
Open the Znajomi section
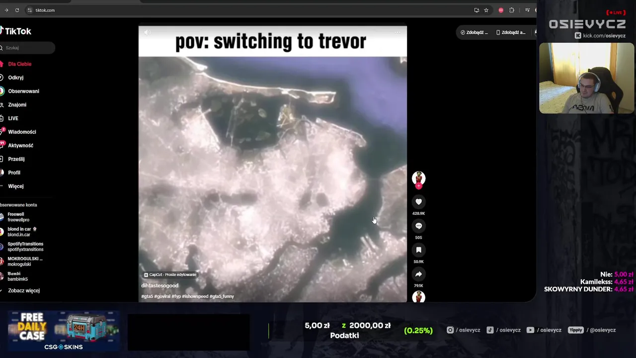click(x=17, y=105)
